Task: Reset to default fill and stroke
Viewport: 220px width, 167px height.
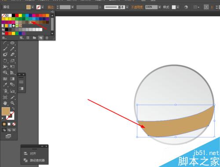Action: click(3, 118)
